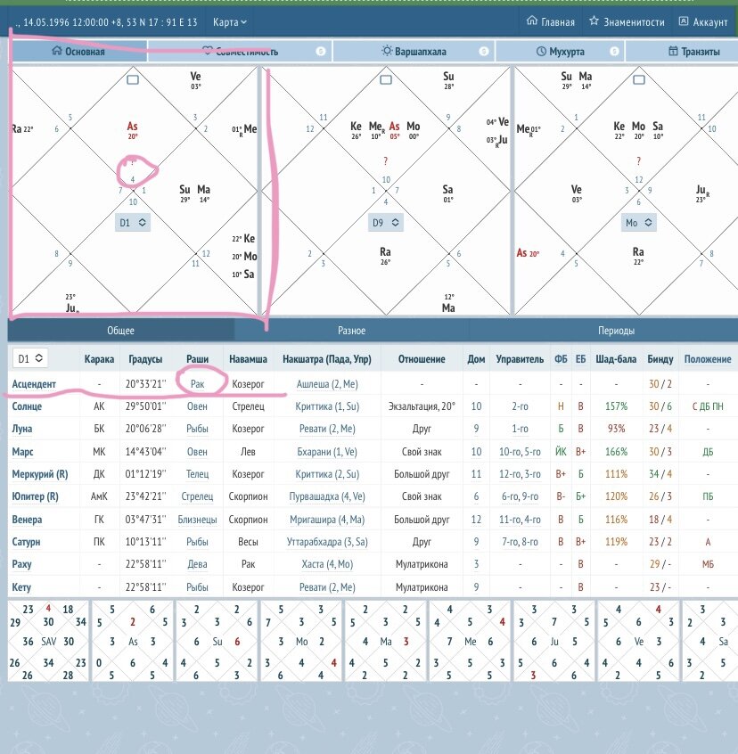Click the paid badge on Мухурта tab
The height and width of the screenshot is (754, 738).
point(614,52)
